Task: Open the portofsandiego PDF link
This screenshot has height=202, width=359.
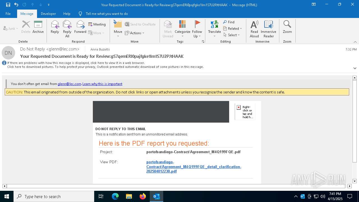Action: pyautogui.click(x=194, y=167)
